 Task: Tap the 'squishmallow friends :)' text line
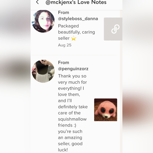72,122
